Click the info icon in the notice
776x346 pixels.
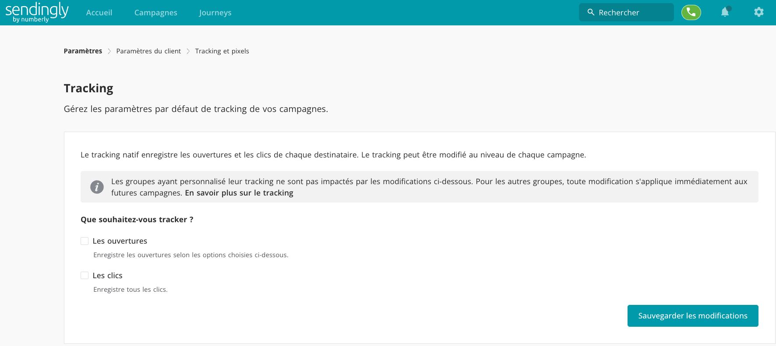coord(97,187)
